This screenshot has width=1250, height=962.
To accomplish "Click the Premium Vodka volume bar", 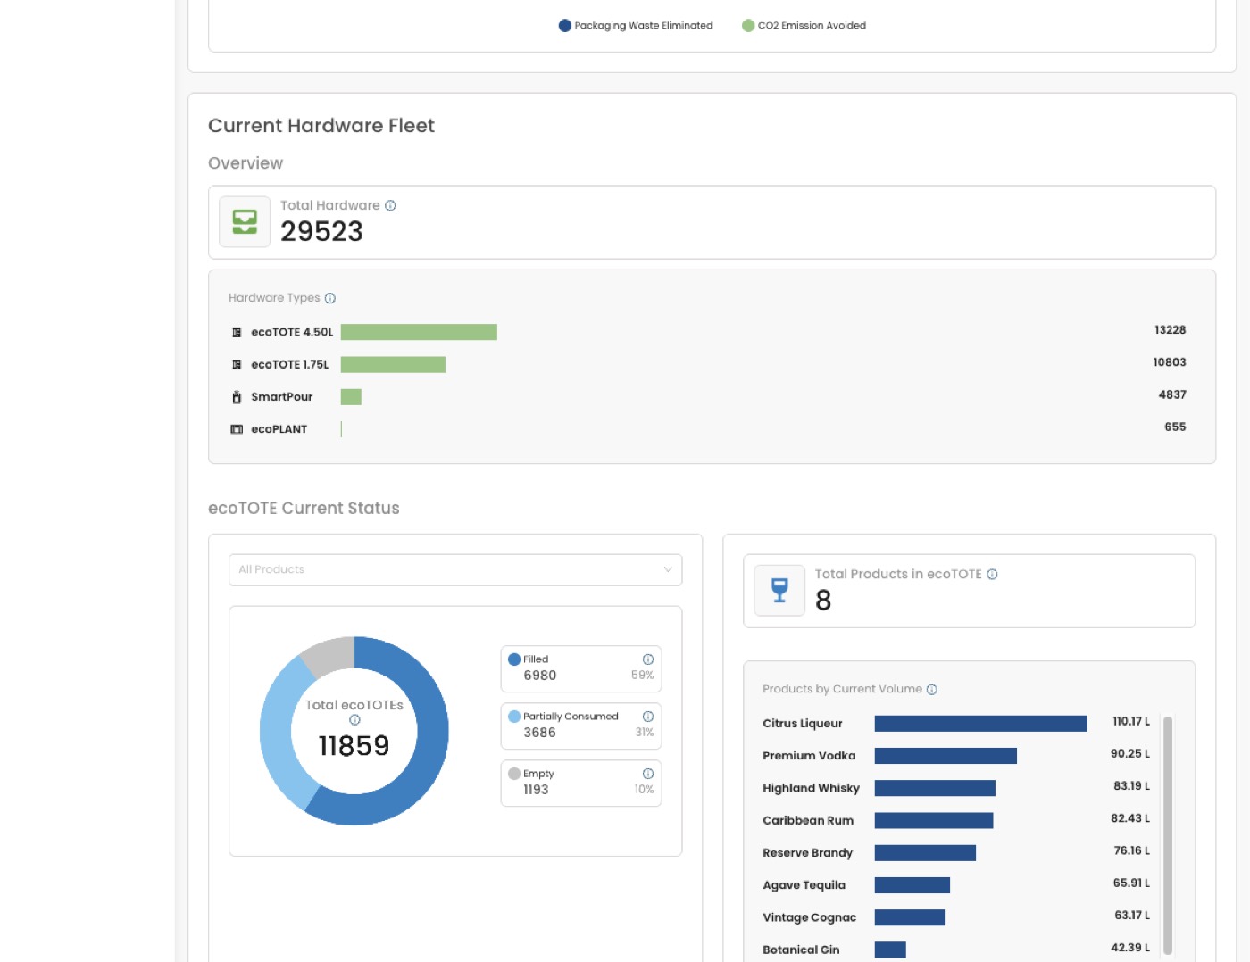I will pos(946,756).
